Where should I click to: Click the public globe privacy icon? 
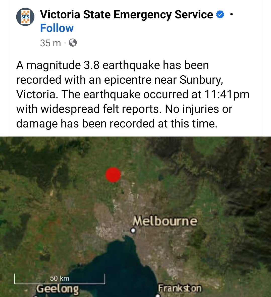coord(73,43)
